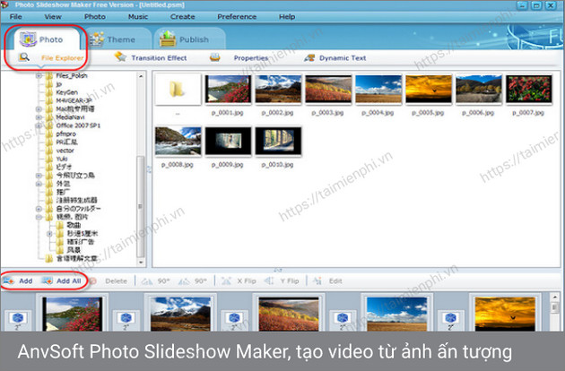Click folder tree scroll up arrow

pos(141,76)
